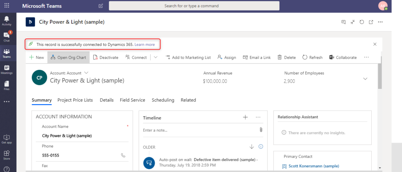Image resolution: width=402 pixels, height=172 pixels.
Task: Click the New button in command bar
Action: click(37, 57)
